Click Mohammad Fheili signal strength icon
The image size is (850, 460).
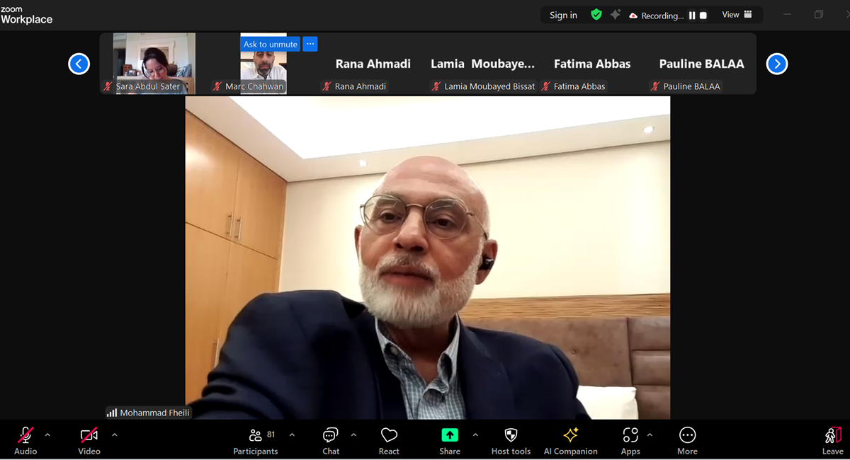click(112, 413)
